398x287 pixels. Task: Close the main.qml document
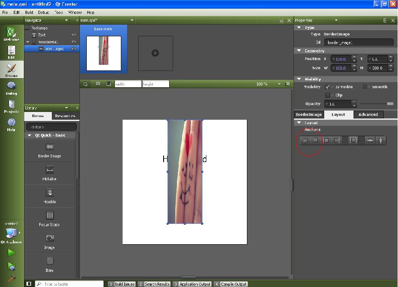pos(289,21)
